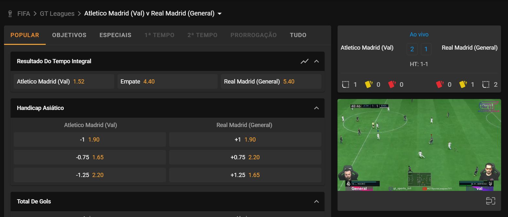This screenshot has height=217, width=508.
Task: Select the TUDO tab
Action: [x=298, y=35]
